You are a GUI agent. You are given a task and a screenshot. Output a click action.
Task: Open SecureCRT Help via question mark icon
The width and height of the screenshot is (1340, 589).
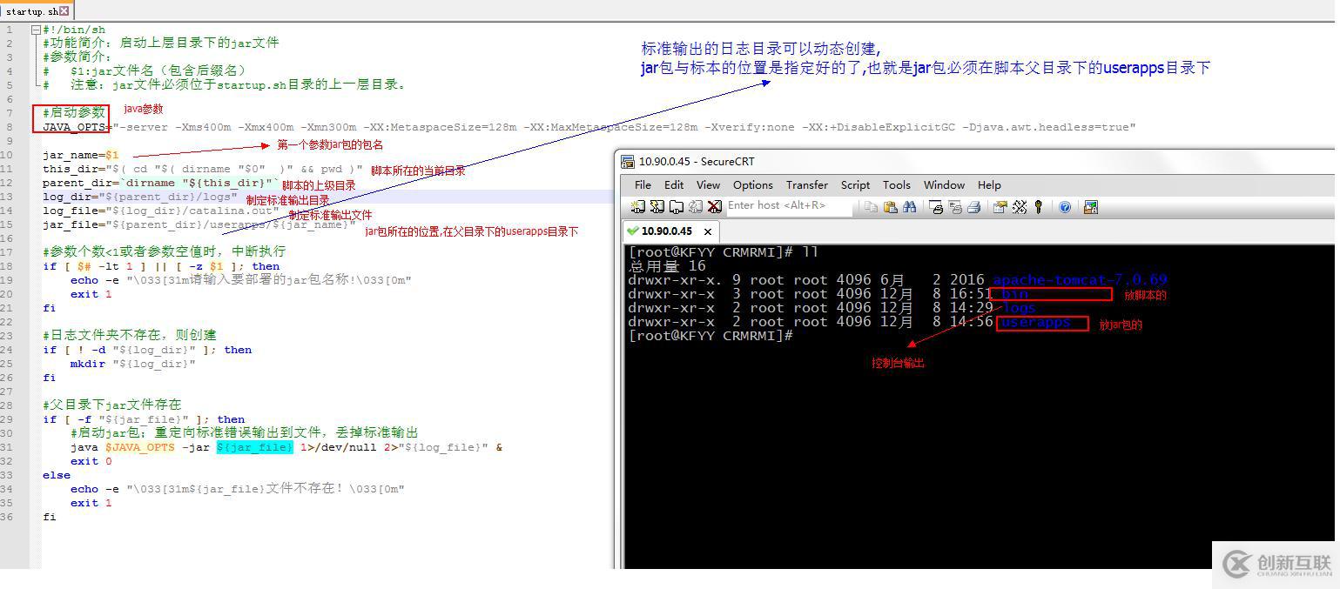tap(1063, 206)
